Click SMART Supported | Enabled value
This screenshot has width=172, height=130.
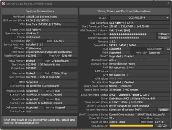pos(121,56)
